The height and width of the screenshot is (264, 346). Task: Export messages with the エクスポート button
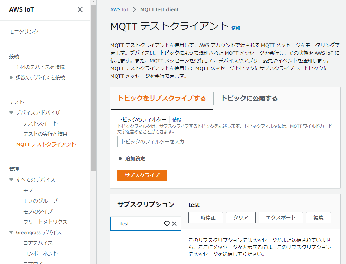click(281, 218)
